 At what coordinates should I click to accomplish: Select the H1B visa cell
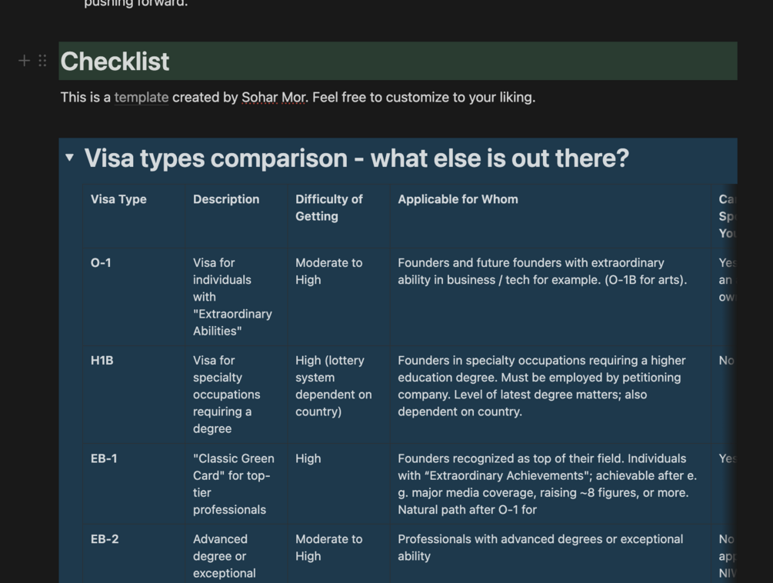coord(102,361)
